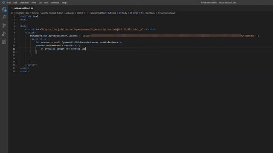Open the Help menu
273x153 pixels.
(x=64, y=3)
